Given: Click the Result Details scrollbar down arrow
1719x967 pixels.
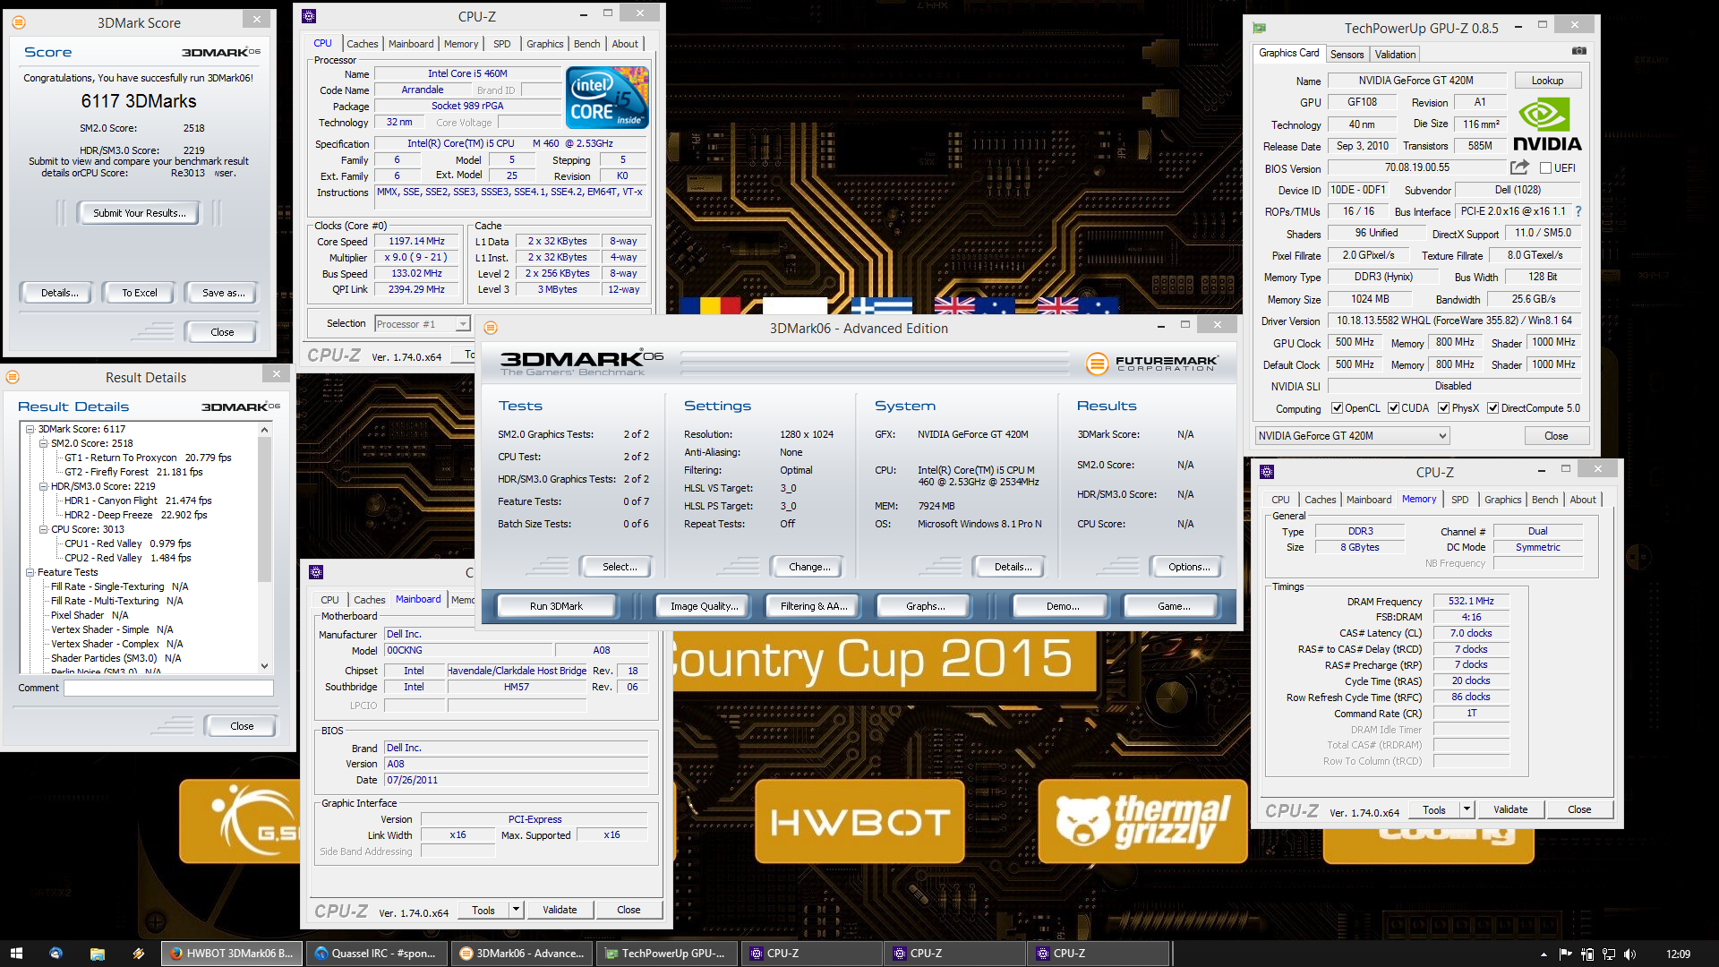Looking at the screenshot, I should click(264, 665).
